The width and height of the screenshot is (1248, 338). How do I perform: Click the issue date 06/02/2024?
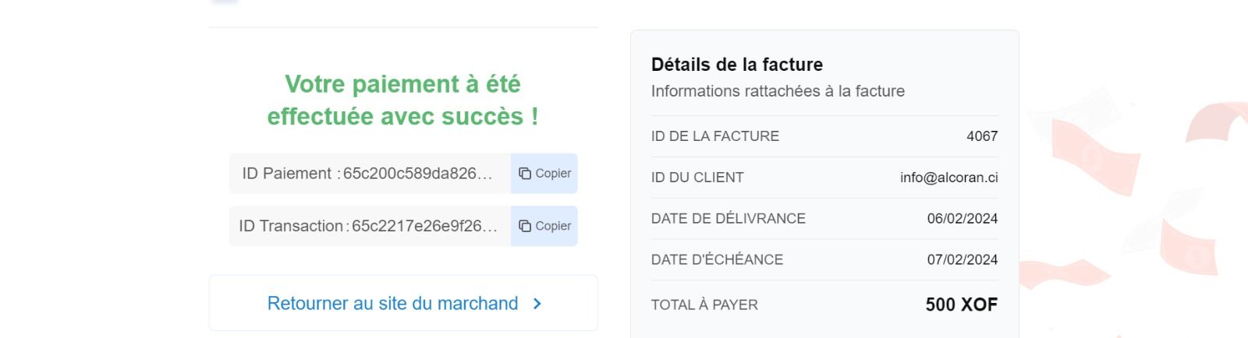coord(962,219)
